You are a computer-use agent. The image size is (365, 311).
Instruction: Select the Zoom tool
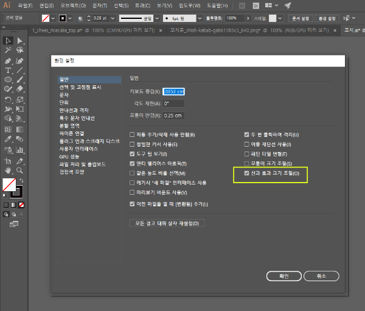point(20,170)
